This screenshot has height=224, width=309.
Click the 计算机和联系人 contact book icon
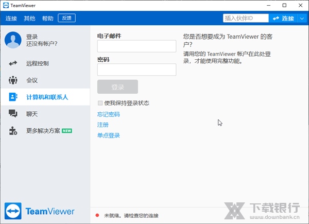click(x=13, y=97)
